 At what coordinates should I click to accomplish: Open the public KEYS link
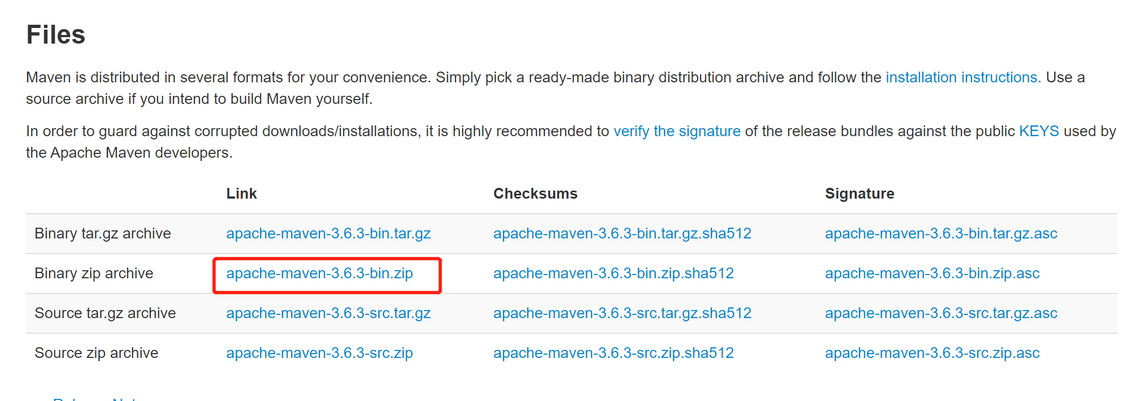coord(1039,131)
